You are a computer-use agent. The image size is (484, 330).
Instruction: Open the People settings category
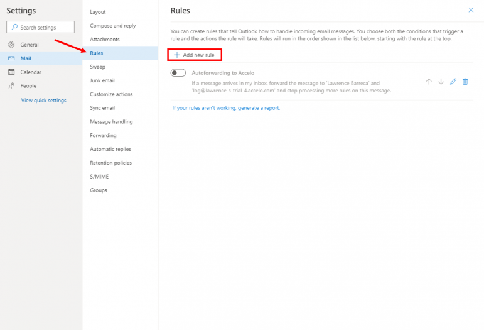(x=28, y=86)
